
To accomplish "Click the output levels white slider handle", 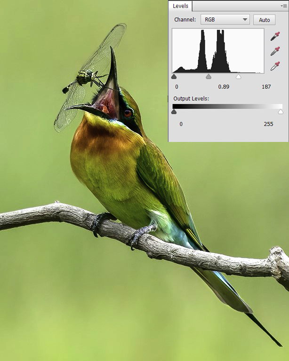I will (x=281, y=112).
